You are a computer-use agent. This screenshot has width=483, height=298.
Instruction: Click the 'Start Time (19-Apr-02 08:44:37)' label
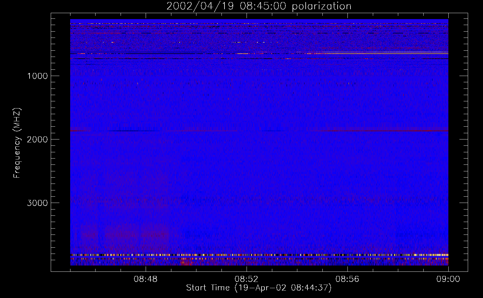(259, 288)
